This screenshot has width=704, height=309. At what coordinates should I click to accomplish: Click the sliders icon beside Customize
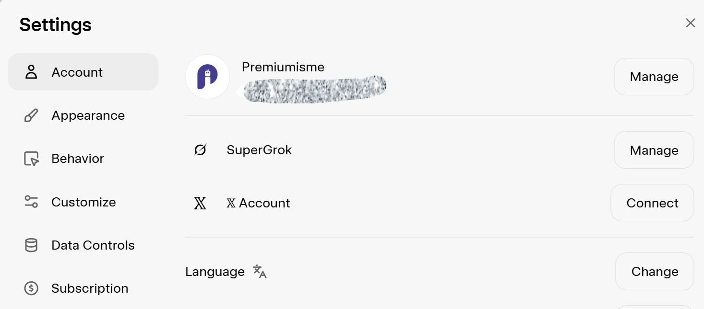[31, 202]
